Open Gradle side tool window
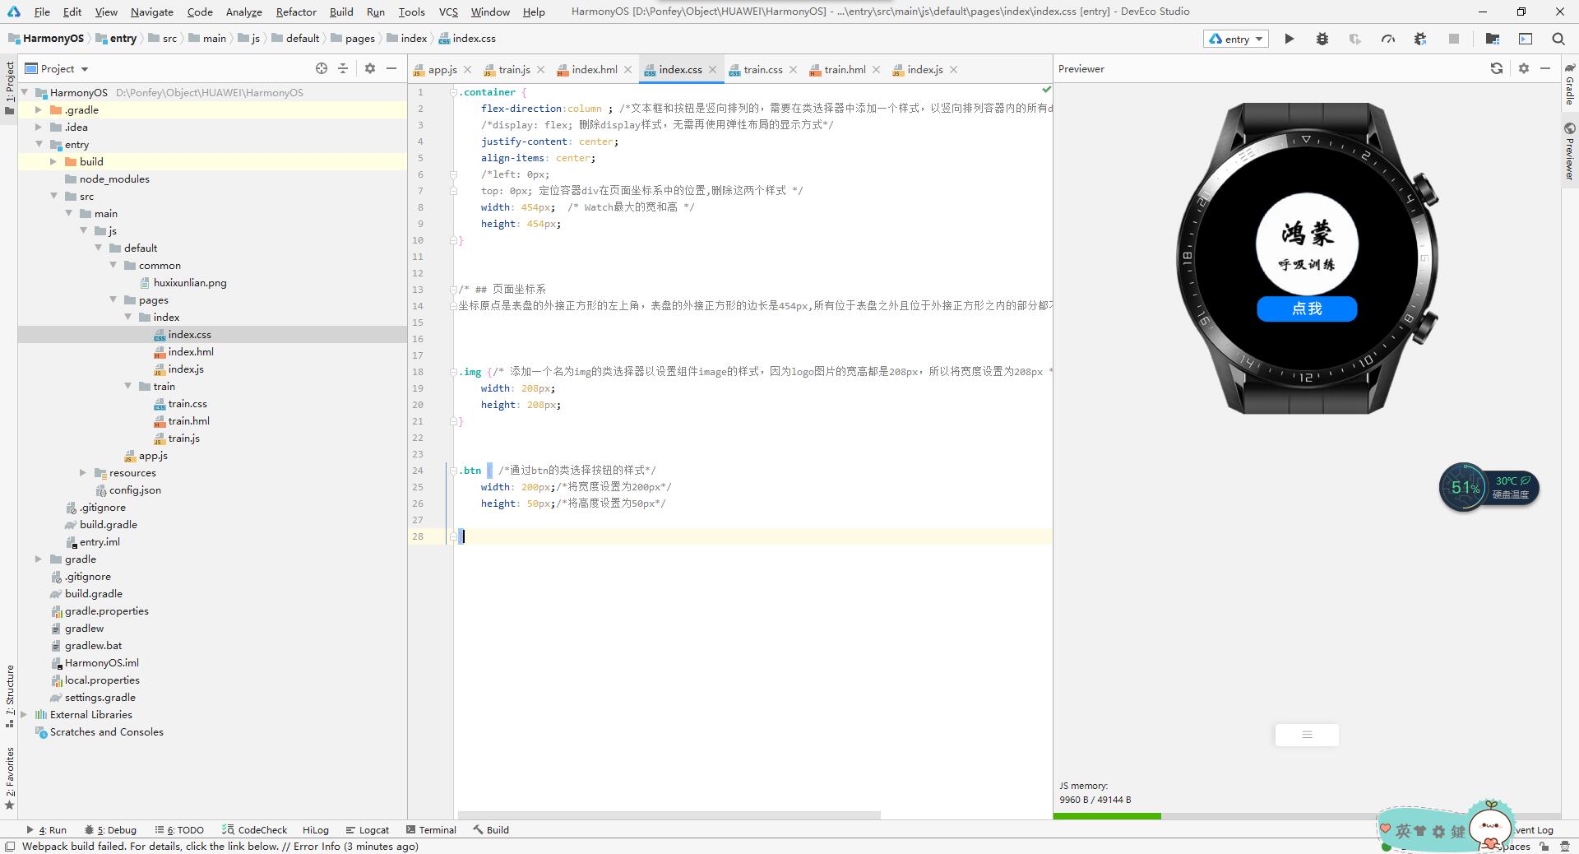This screenshot has height=854, width=1579. (1570, 85)
